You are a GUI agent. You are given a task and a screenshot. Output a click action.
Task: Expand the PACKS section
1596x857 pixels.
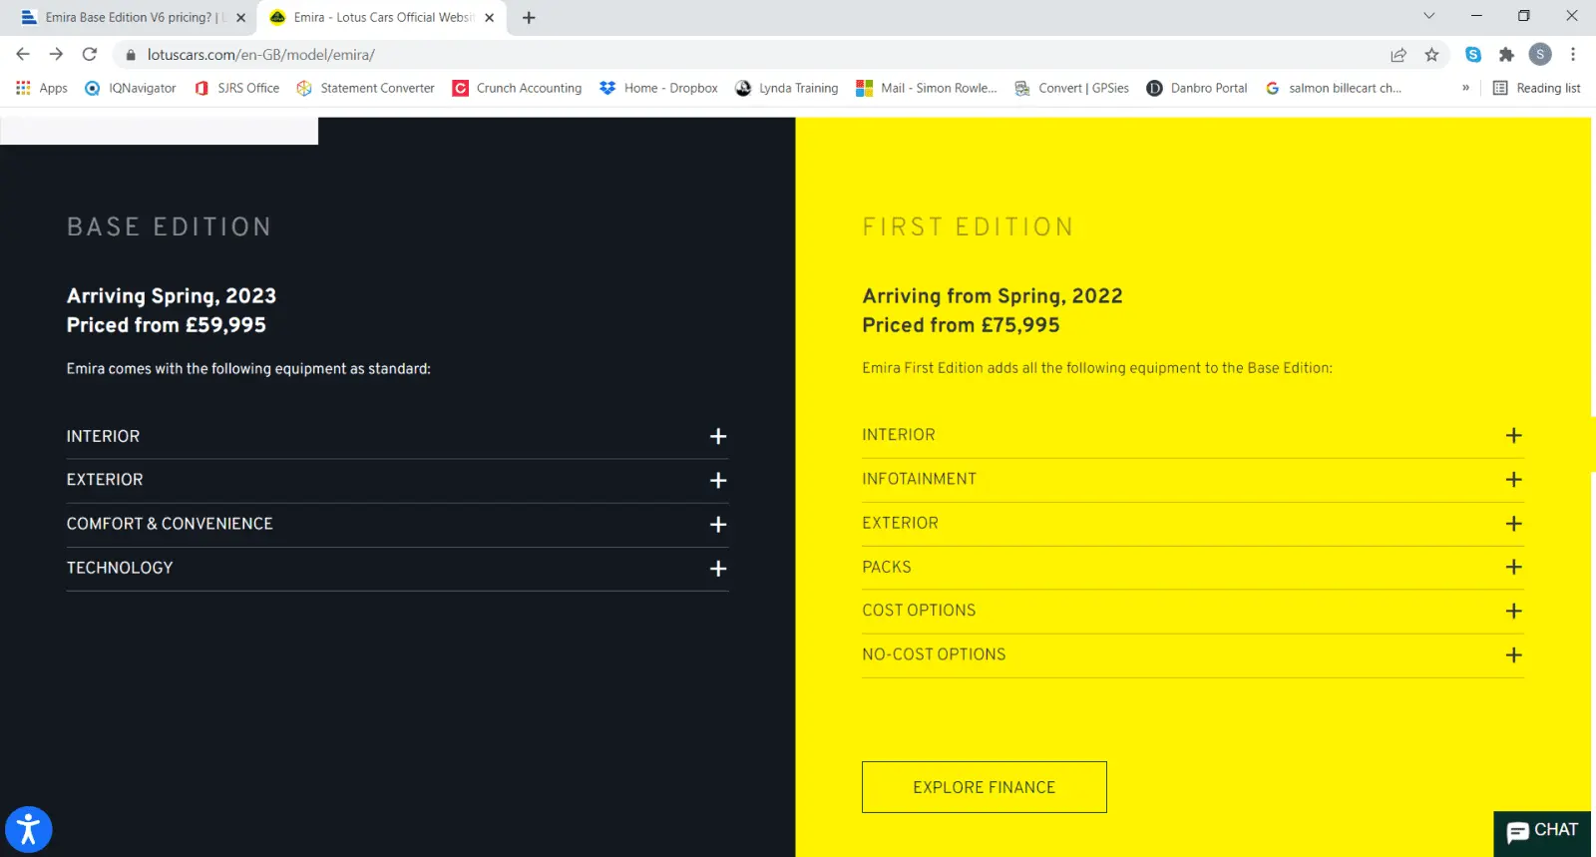pos(1513,568)
